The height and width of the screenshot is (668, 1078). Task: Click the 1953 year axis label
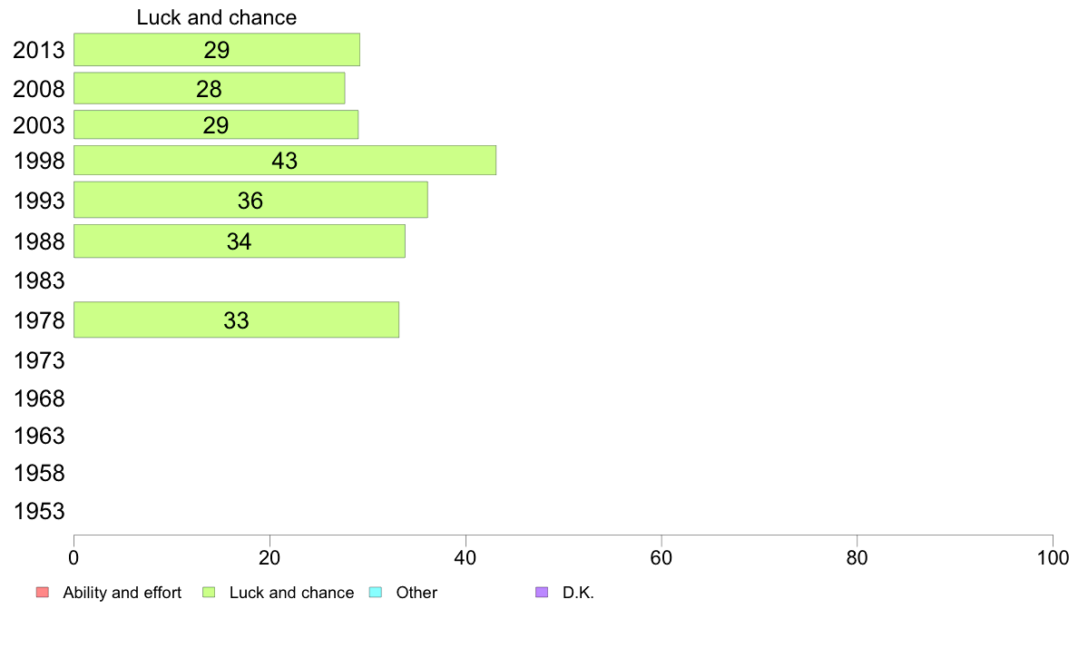pyautogui.click(x=38, y=511)
